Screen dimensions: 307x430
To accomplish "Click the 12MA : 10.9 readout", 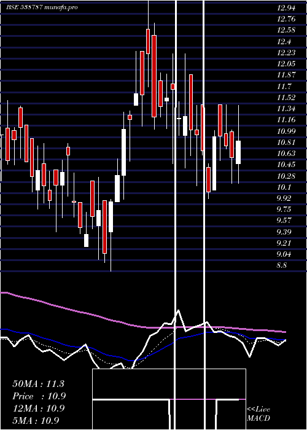I will click(x=38, y=408).
